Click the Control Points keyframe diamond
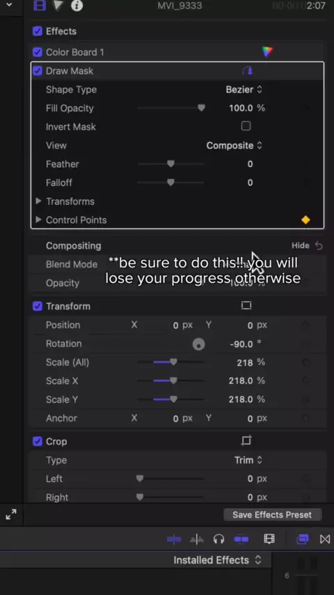334x595 pixels. tap(305, 219)
